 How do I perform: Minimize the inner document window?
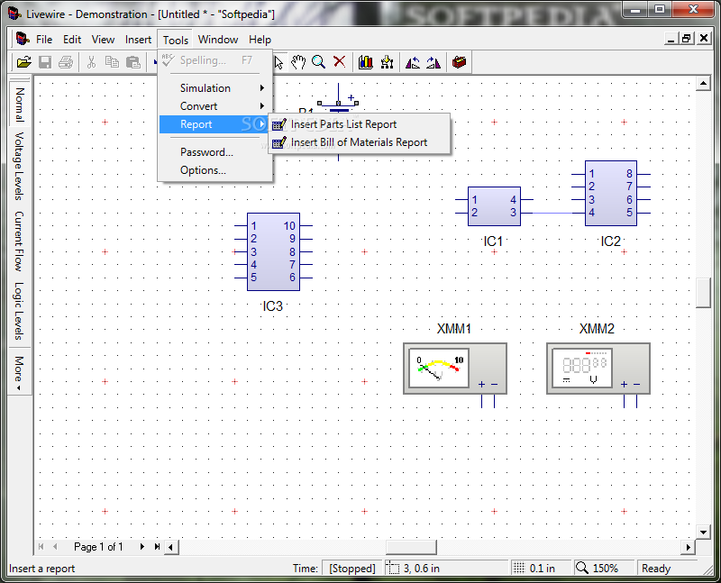pyautogui.click(x=671, y=38)
